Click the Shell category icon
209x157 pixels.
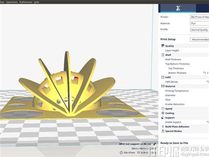163,55
